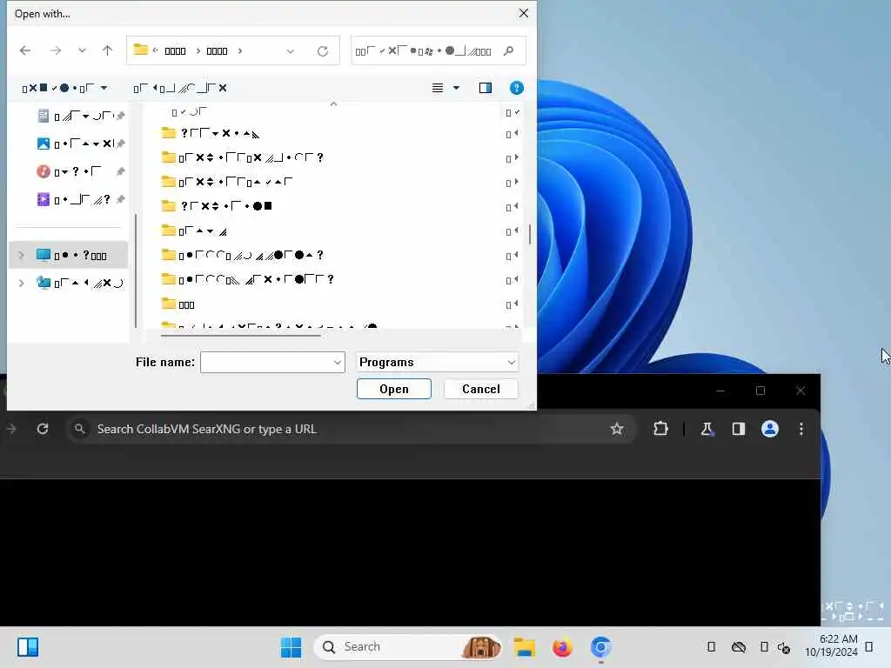Toggle the preview pane

(485, 88)
